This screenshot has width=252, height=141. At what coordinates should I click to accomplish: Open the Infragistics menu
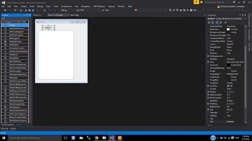coord(85,6)
